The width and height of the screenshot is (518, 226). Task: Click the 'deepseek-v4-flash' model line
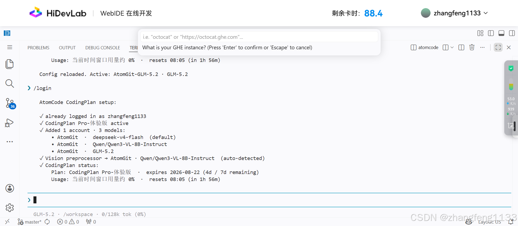114,137
